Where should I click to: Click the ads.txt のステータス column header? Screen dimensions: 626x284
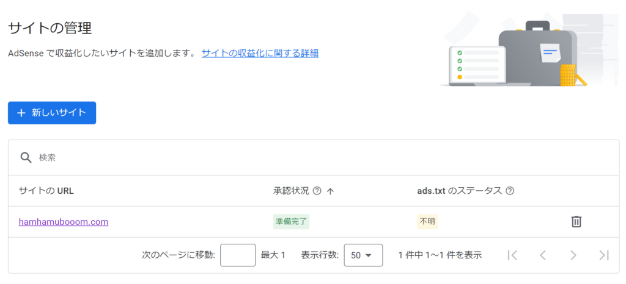coord(459,191)
